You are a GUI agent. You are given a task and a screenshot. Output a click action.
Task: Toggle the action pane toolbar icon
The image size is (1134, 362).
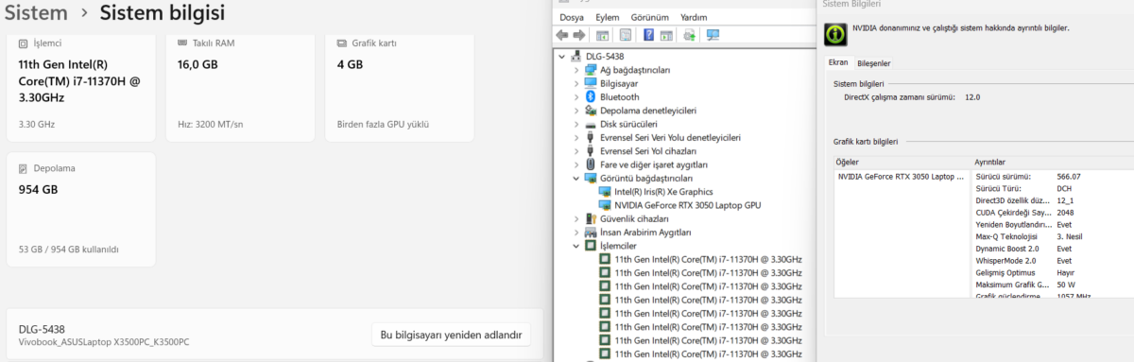[x=666, y=35]
